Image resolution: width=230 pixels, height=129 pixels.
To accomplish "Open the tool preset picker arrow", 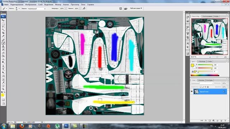I will coord(6,9).
